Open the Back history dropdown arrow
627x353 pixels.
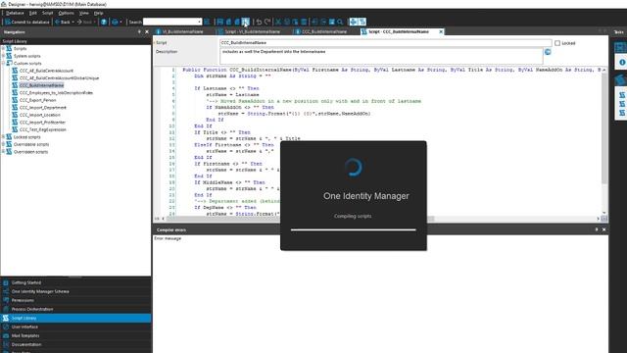click(x=72, y=22)
